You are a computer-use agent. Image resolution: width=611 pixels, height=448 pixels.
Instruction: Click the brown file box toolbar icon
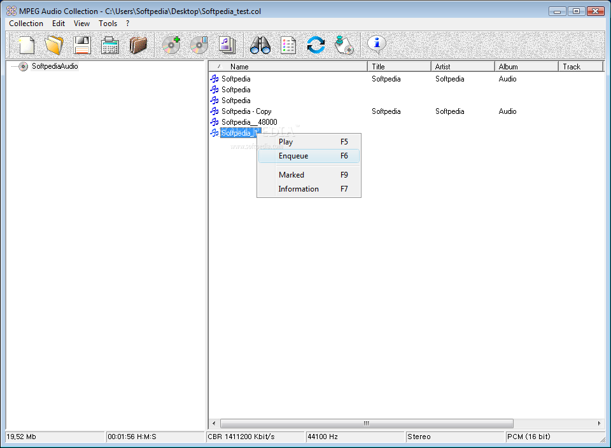pos(138,45)
